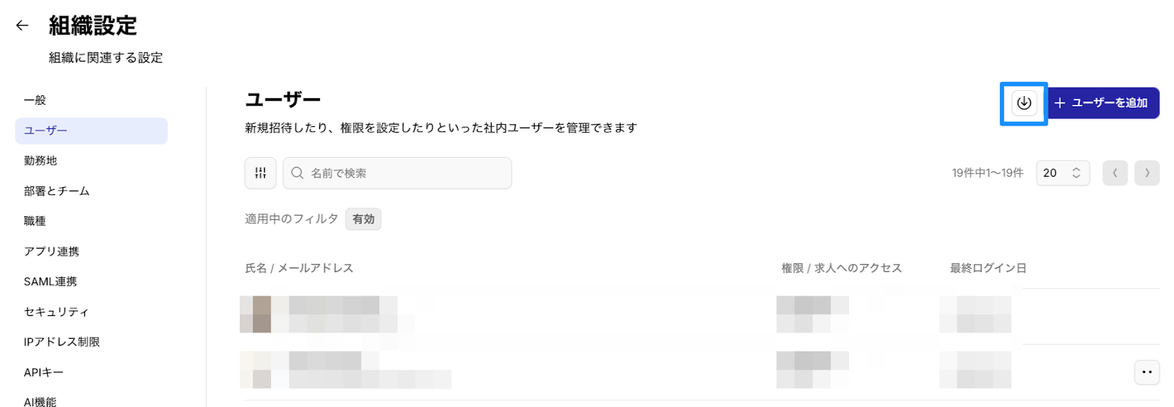The width and height of the screenshot is (1174, 407).
Task: Open 一般 settings menu
Action: (x=35, y=100)
